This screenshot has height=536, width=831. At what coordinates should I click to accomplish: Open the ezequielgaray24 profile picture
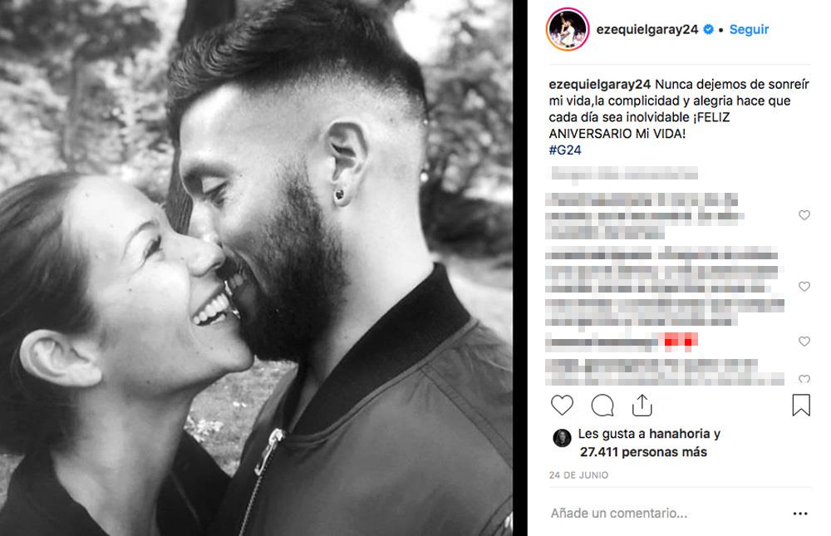(567, 29)
